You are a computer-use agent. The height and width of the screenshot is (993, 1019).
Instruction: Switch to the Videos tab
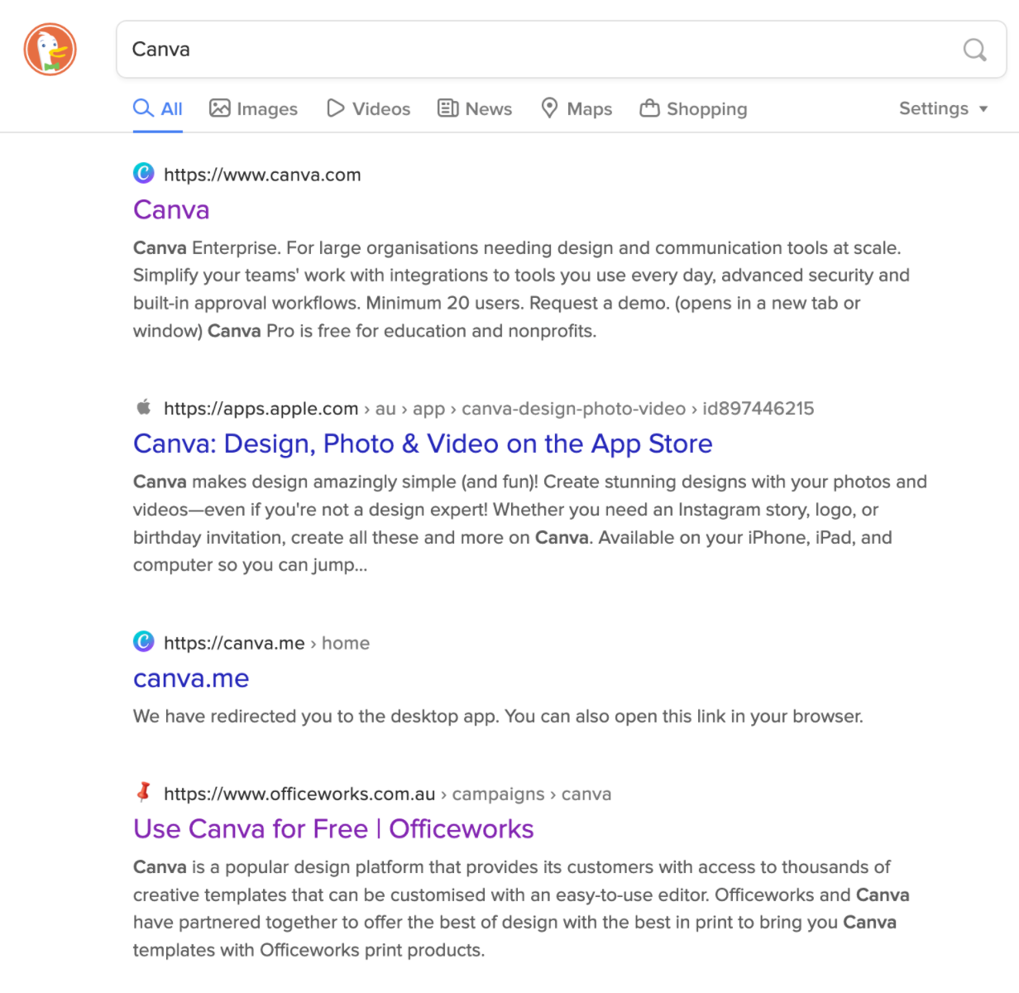(368, 108)
